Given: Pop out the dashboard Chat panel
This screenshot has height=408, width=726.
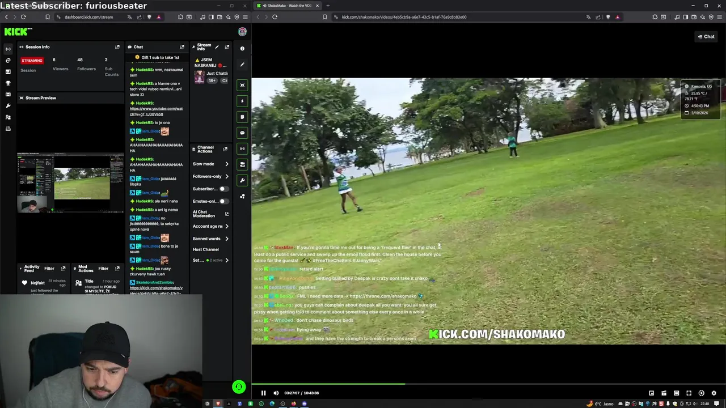Looking at the screenshot, I should 182,47.
